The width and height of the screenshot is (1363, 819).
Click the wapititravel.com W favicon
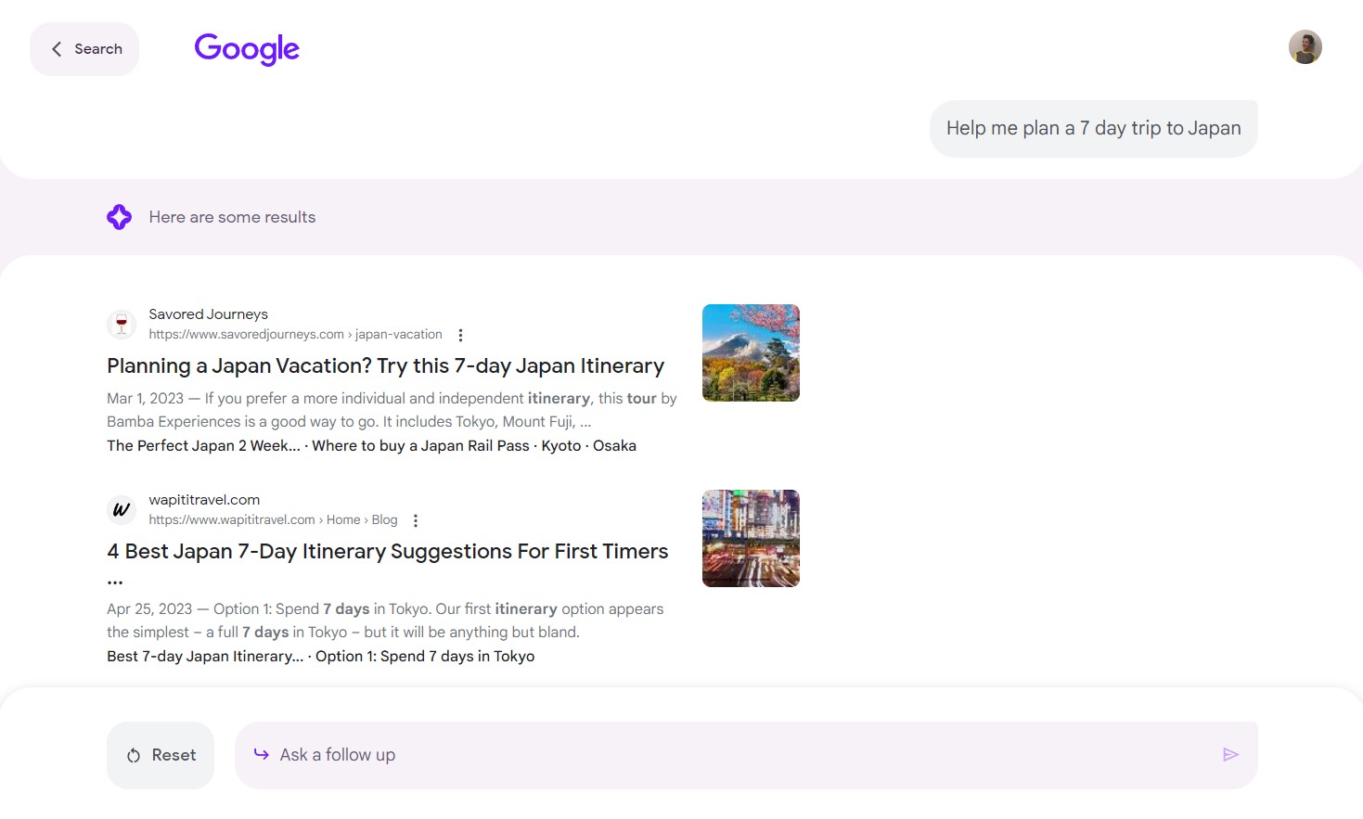[x=122, y=510]
